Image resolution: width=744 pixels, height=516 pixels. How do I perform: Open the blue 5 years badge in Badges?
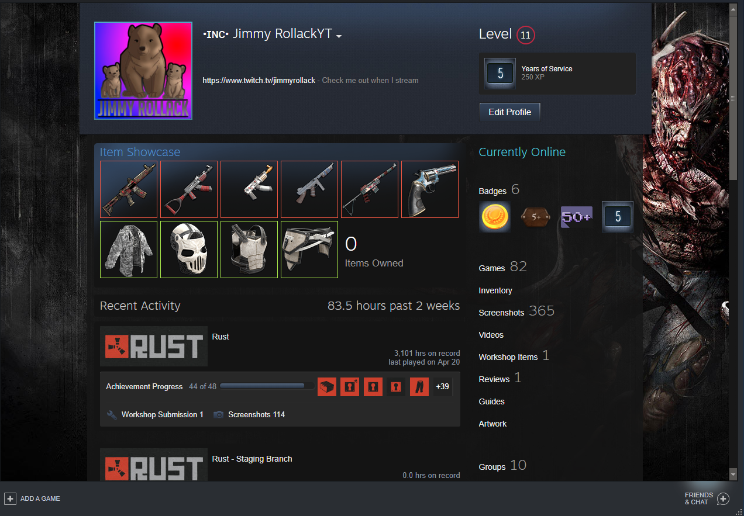pyautogui.click(x=617, y=217)
